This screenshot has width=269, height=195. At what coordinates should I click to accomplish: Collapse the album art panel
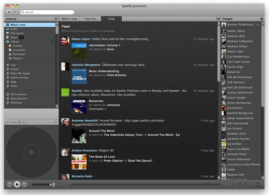[x=56, y=122]
